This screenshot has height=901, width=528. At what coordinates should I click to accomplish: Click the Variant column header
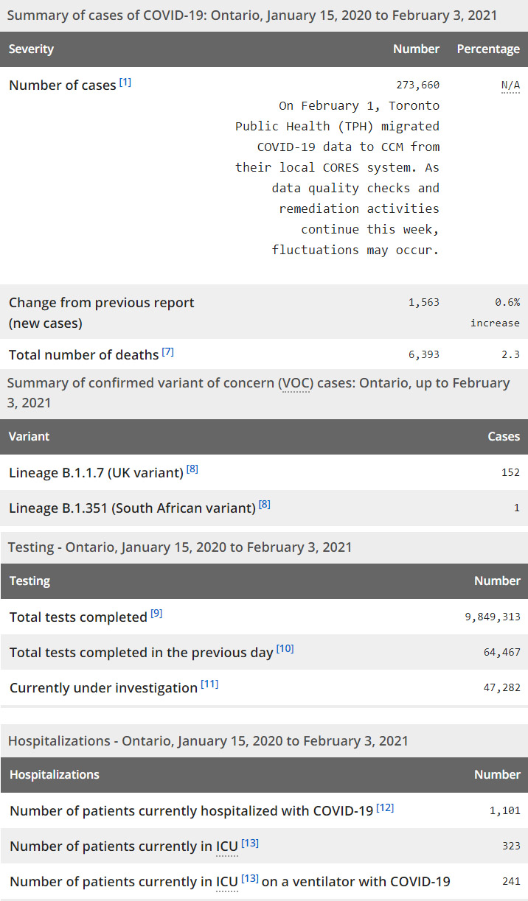tap(29, 437)
